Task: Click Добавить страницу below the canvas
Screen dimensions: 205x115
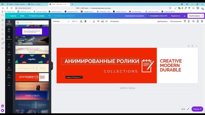Action: pyautogui.click(x=127, y=88)
